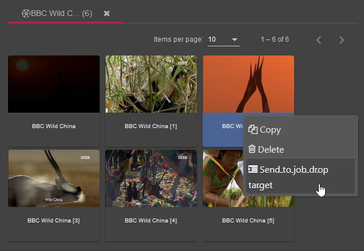364x251 pixels.
Task: Click the 'BBC Wild China [1]' label
Action: click(x=151, y=126)
